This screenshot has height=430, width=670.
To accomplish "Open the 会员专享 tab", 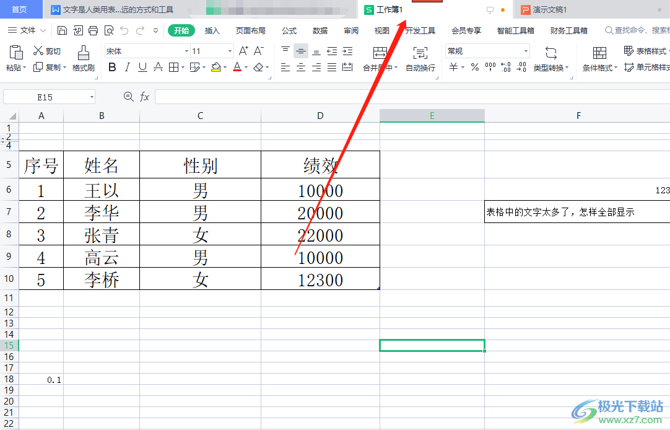I will coord(466,30).
